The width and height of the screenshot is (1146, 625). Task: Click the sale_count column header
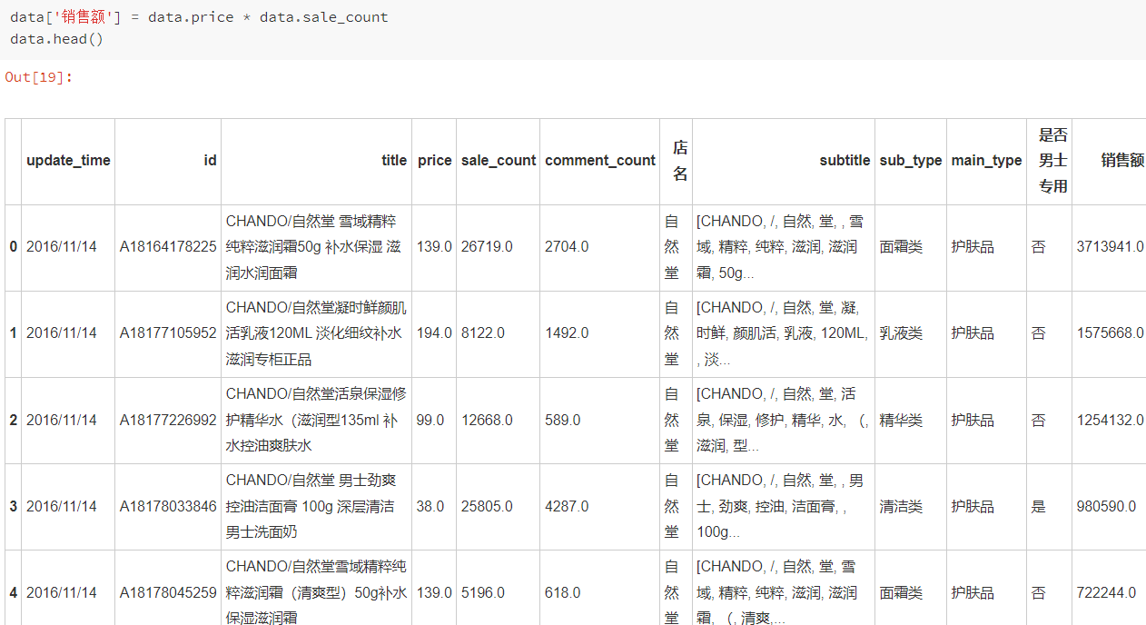[x=499, y=161]
